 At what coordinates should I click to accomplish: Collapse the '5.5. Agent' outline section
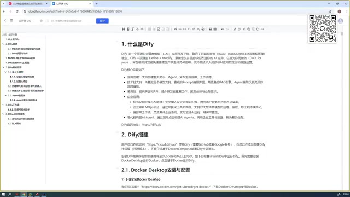pos(5,95)
